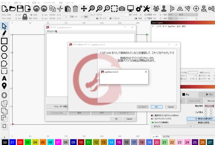Screen dimensions: 215x145
Task: Select the pencil Draw Lines tool
Action: (4, 34)
